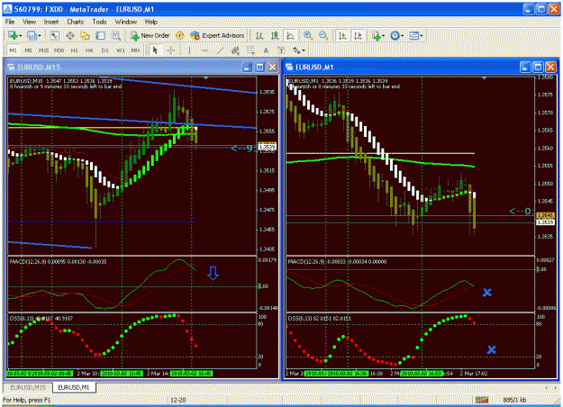This screenshot has height=407, width=563.
Task: Open the Market Watch panel icon
Action: pyautogui.click(x=54, y=35)
